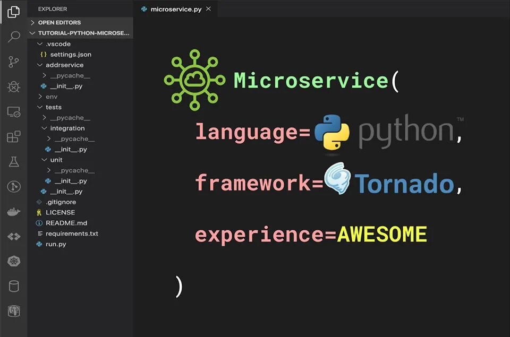Collapse the unit folder
Screen dimensions: 510x337
tap(80, 160)
